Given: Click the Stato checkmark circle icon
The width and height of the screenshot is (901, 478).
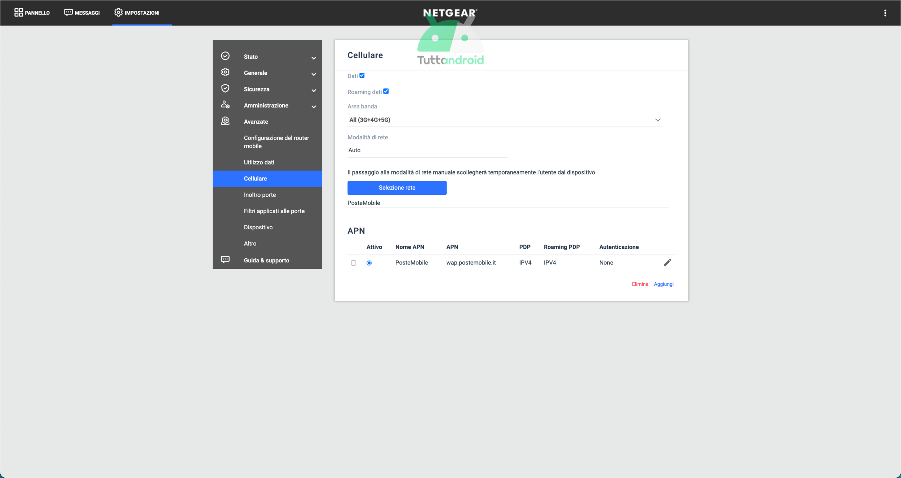Looking at the screenshot, I should 225,56.
